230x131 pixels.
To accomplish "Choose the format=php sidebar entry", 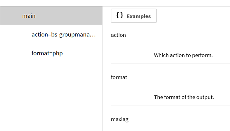I will click(47, 53).
